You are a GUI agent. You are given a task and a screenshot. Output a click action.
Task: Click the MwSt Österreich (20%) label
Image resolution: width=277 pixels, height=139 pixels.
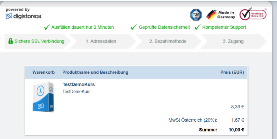pos(193,120)
